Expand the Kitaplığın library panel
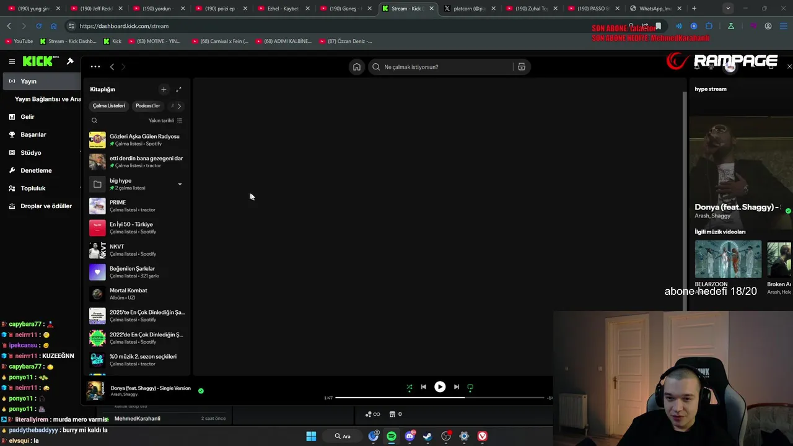The image size is (793, 446). click(179, 89)
